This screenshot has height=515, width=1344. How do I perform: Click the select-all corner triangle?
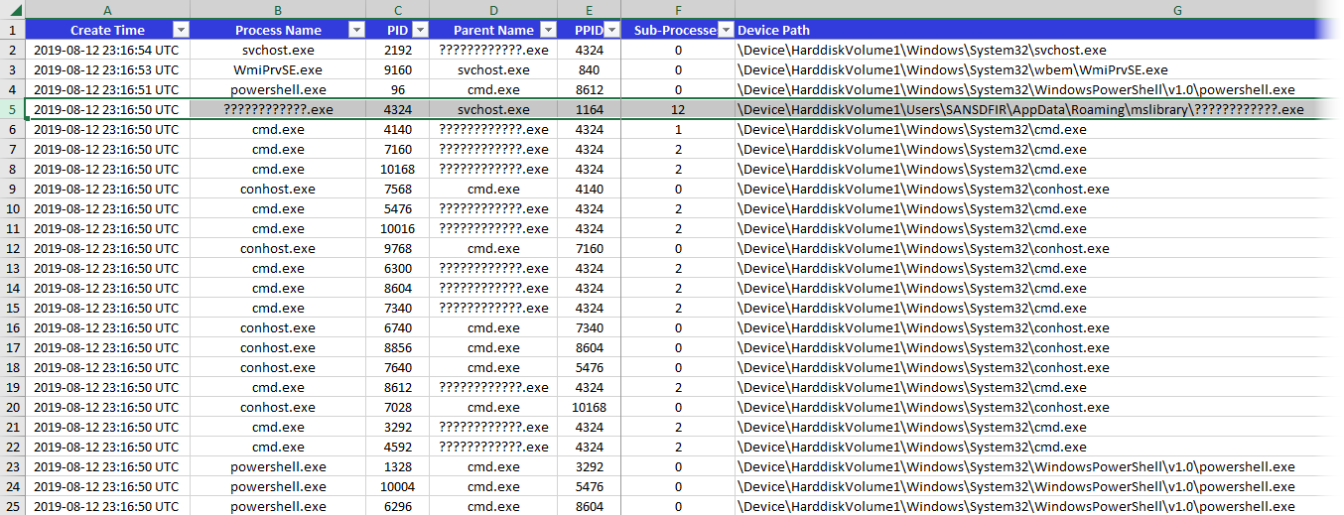pos(13,10)
